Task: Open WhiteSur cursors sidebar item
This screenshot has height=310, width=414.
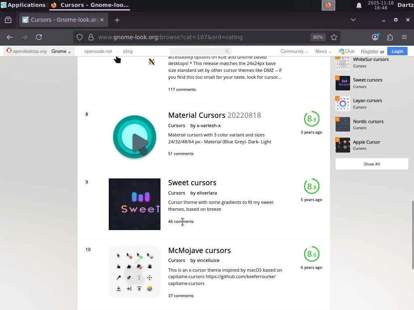Action: click(x=371, y=60)
